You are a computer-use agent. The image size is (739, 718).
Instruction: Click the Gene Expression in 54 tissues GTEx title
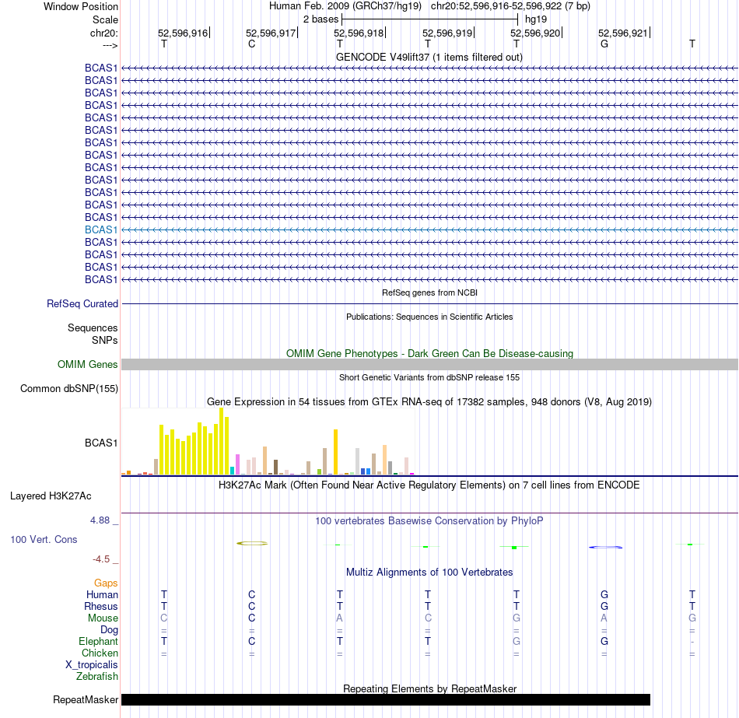tap(429, 401)
